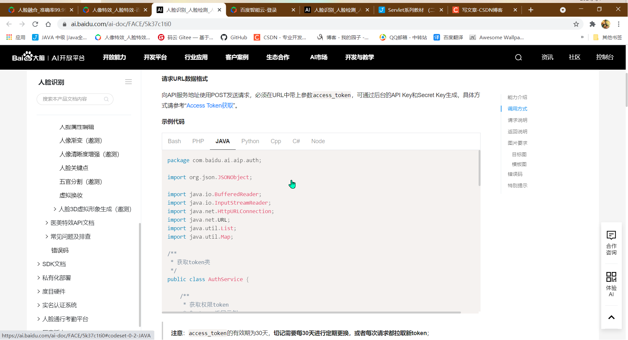Screen dimensions: 628x340
Task: Close the 人脸融合 browser tab
Action: click(x=72, y=10)
